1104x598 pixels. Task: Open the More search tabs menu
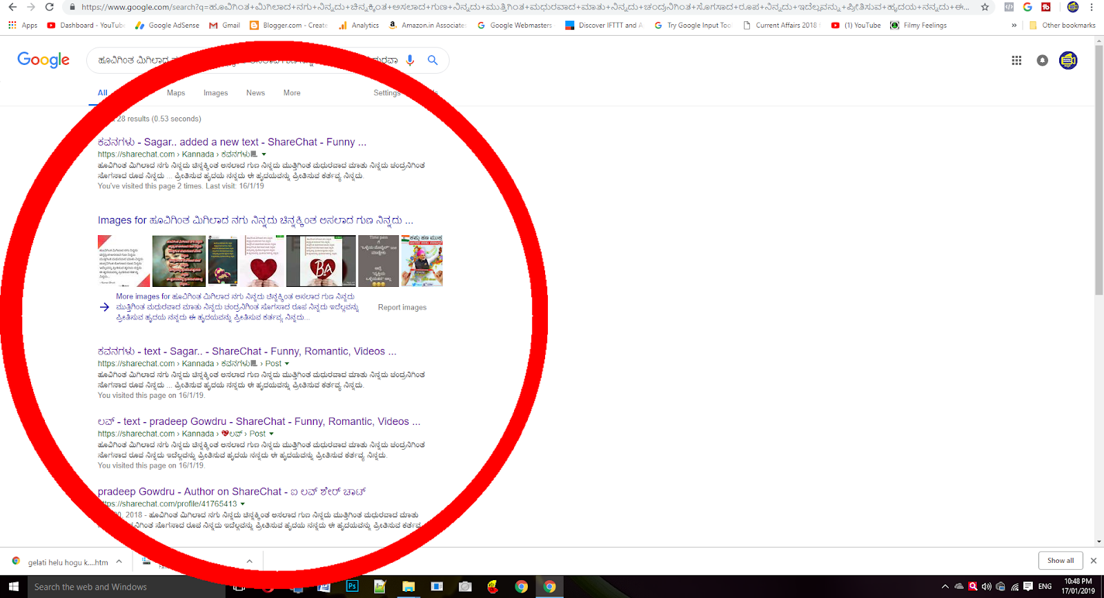[292, 92]
